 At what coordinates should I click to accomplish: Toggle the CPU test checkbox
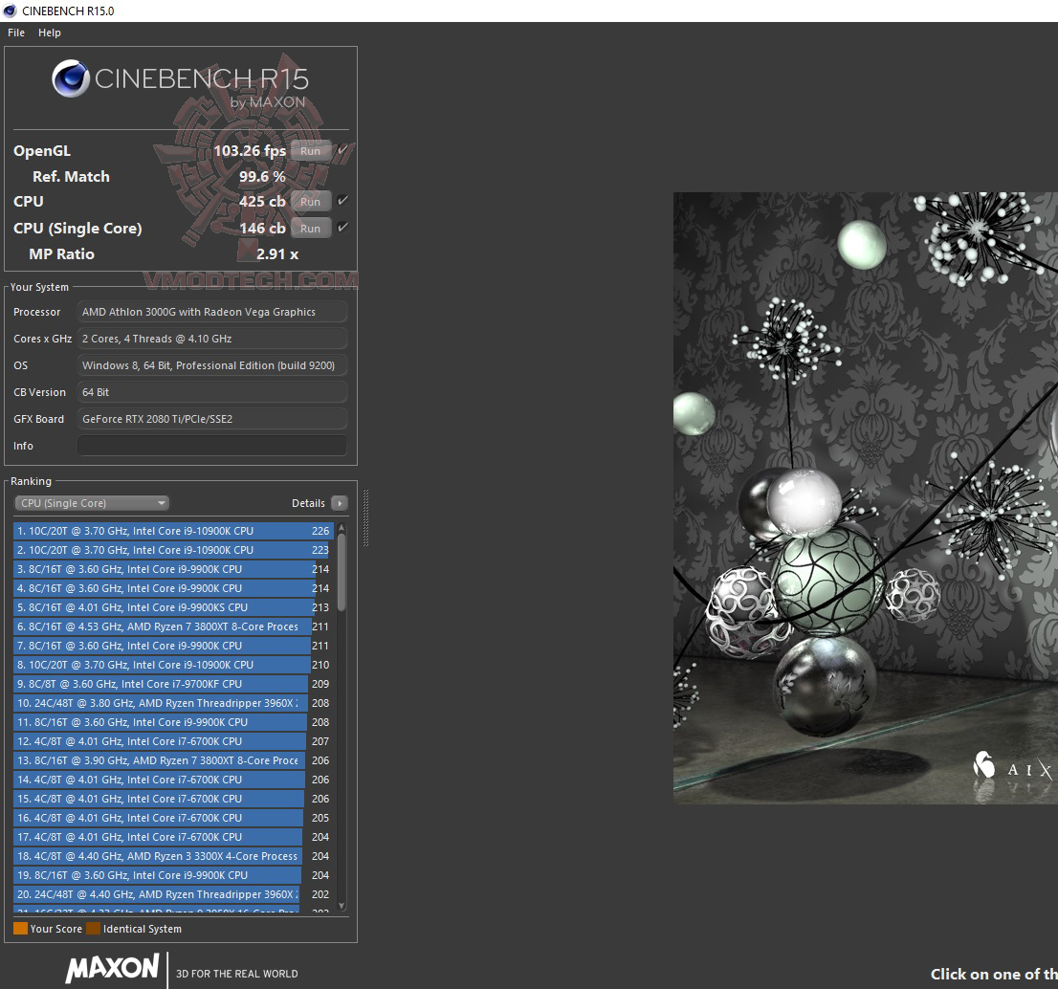[342, 200]
